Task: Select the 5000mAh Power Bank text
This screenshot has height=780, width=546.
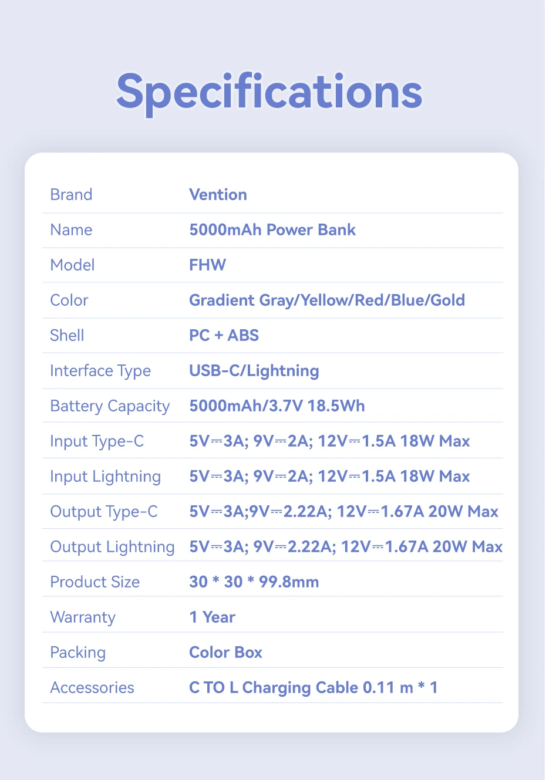Action: click(x=272, y=229)
